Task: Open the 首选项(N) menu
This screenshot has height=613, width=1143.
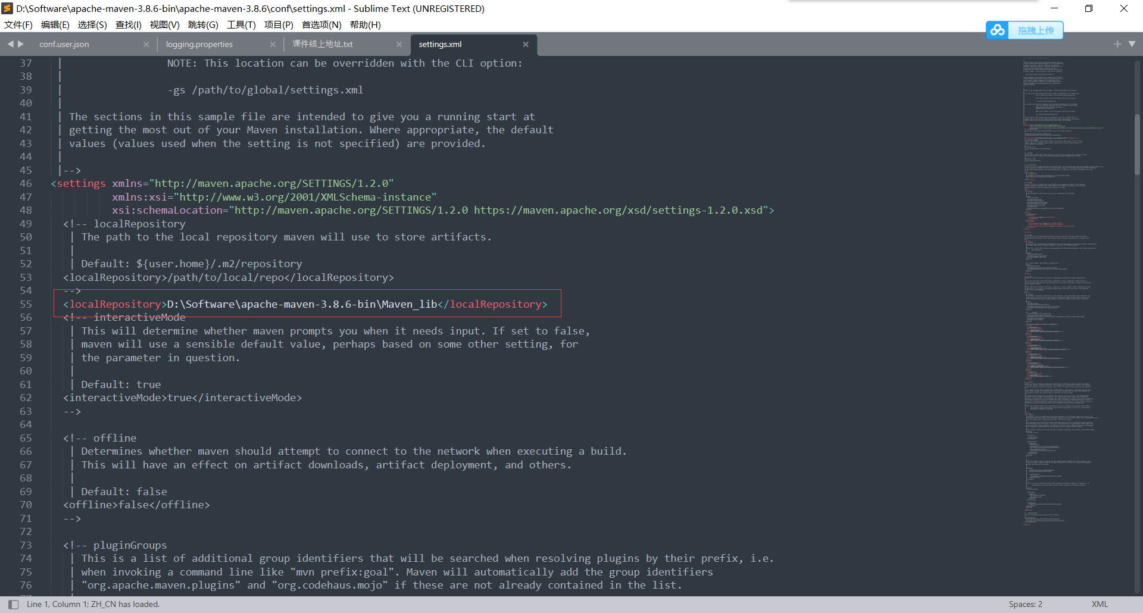Action: [321, 24]
